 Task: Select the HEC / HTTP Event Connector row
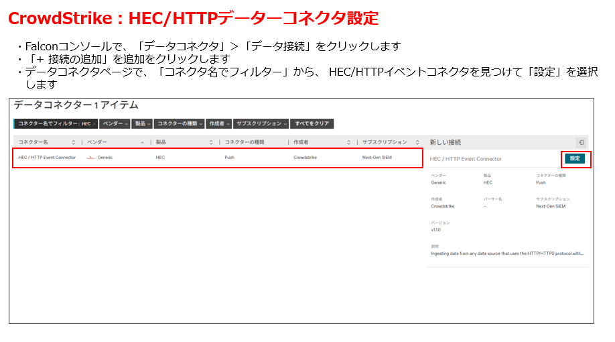[x=218, y=158]
